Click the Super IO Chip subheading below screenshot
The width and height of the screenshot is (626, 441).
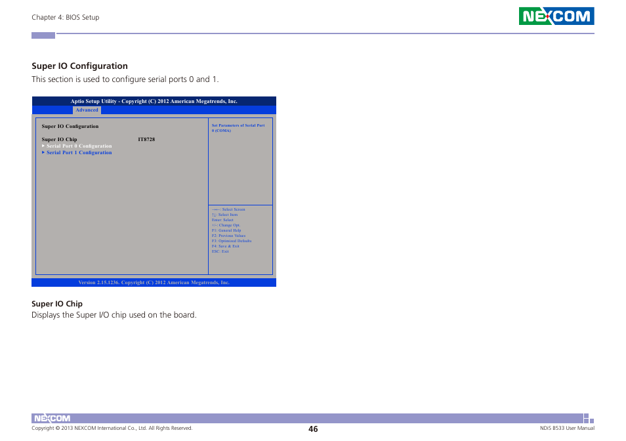(x=57, y=304)
